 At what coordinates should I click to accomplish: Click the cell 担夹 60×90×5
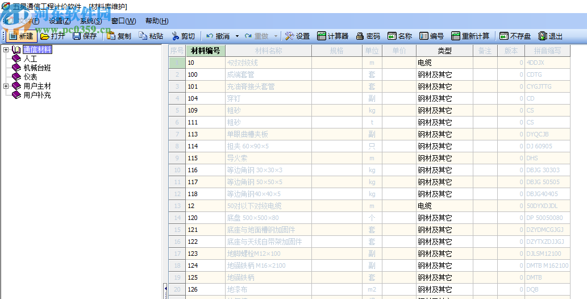(268, 146)
